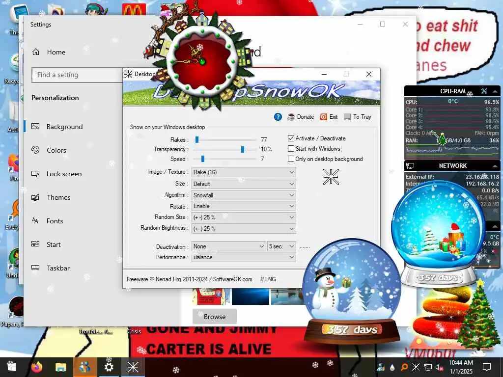Open the Windows Start menu
The width and height of the screenshot is (503, 377).
click(x=12, y=367)
